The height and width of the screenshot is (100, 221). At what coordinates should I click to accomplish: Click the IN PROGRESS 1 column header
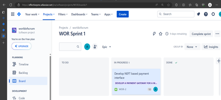pyautogui.click(x=122, y=63)
